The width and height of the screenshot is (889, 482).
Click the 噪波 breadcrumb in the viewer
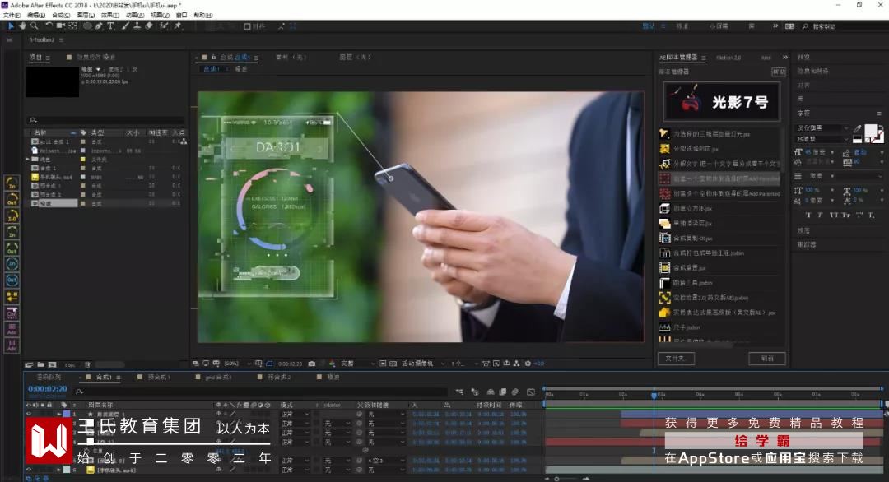pyautogui.click(x=241, y=68)
